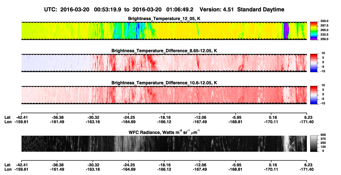Click upper axis latitude value -18.16
This screenshot has height=175, width=341.
164,118
